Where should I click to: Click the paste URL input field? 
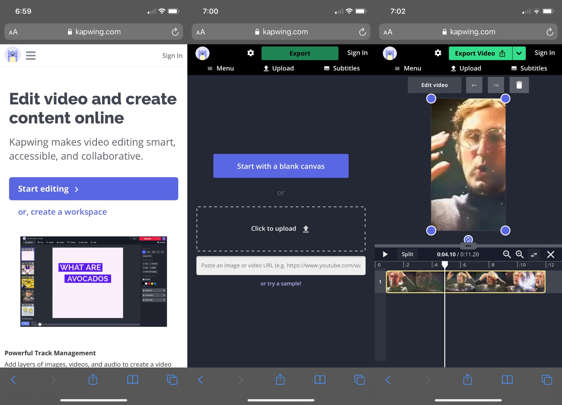click(x=281, y=266)
